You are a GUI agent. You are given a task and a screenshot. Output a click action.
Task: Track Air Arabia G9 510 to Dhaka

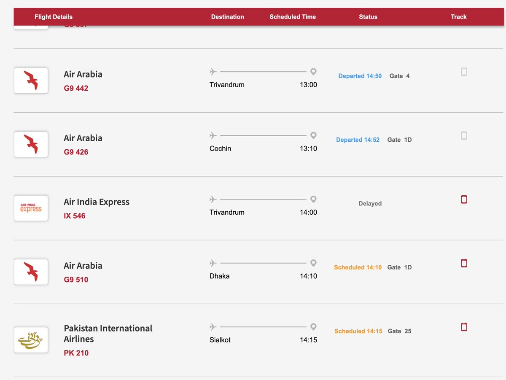tap(464, 263)
